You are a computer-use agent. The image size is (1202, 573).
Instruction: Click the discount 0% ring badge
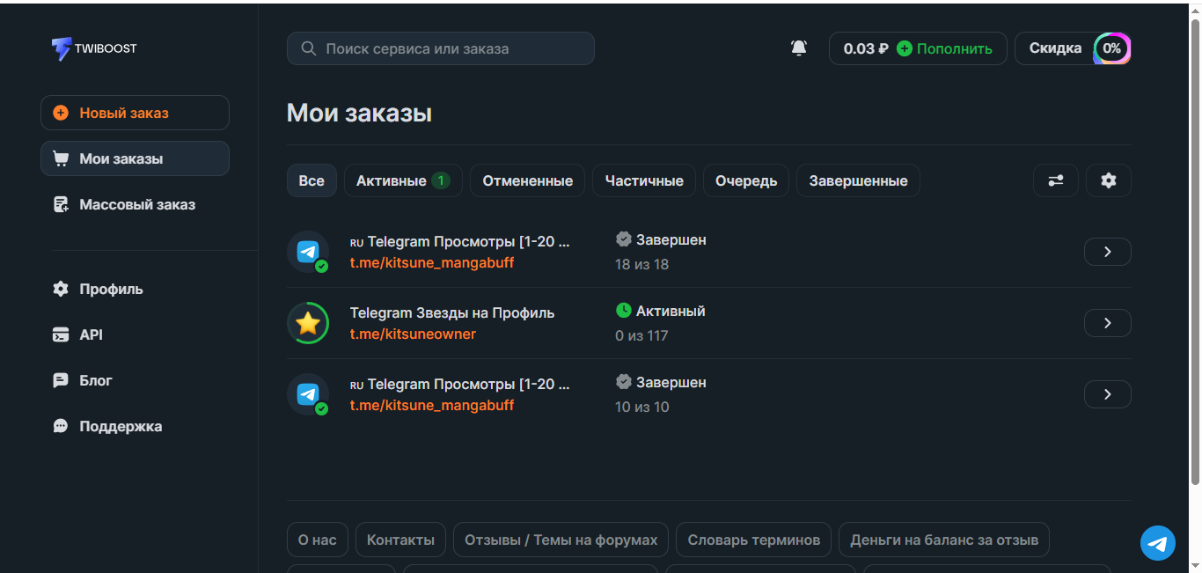tap(1111, 48)
